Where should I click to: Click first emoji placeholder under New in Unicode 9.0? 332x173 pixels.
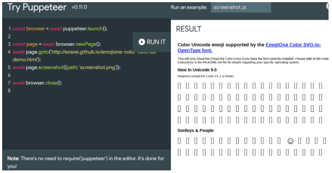click(x=179, y=86)
